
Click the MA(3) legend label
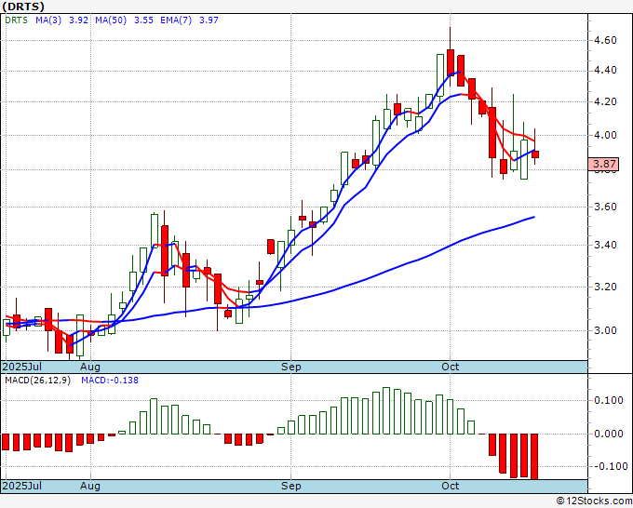click(48, 20)
